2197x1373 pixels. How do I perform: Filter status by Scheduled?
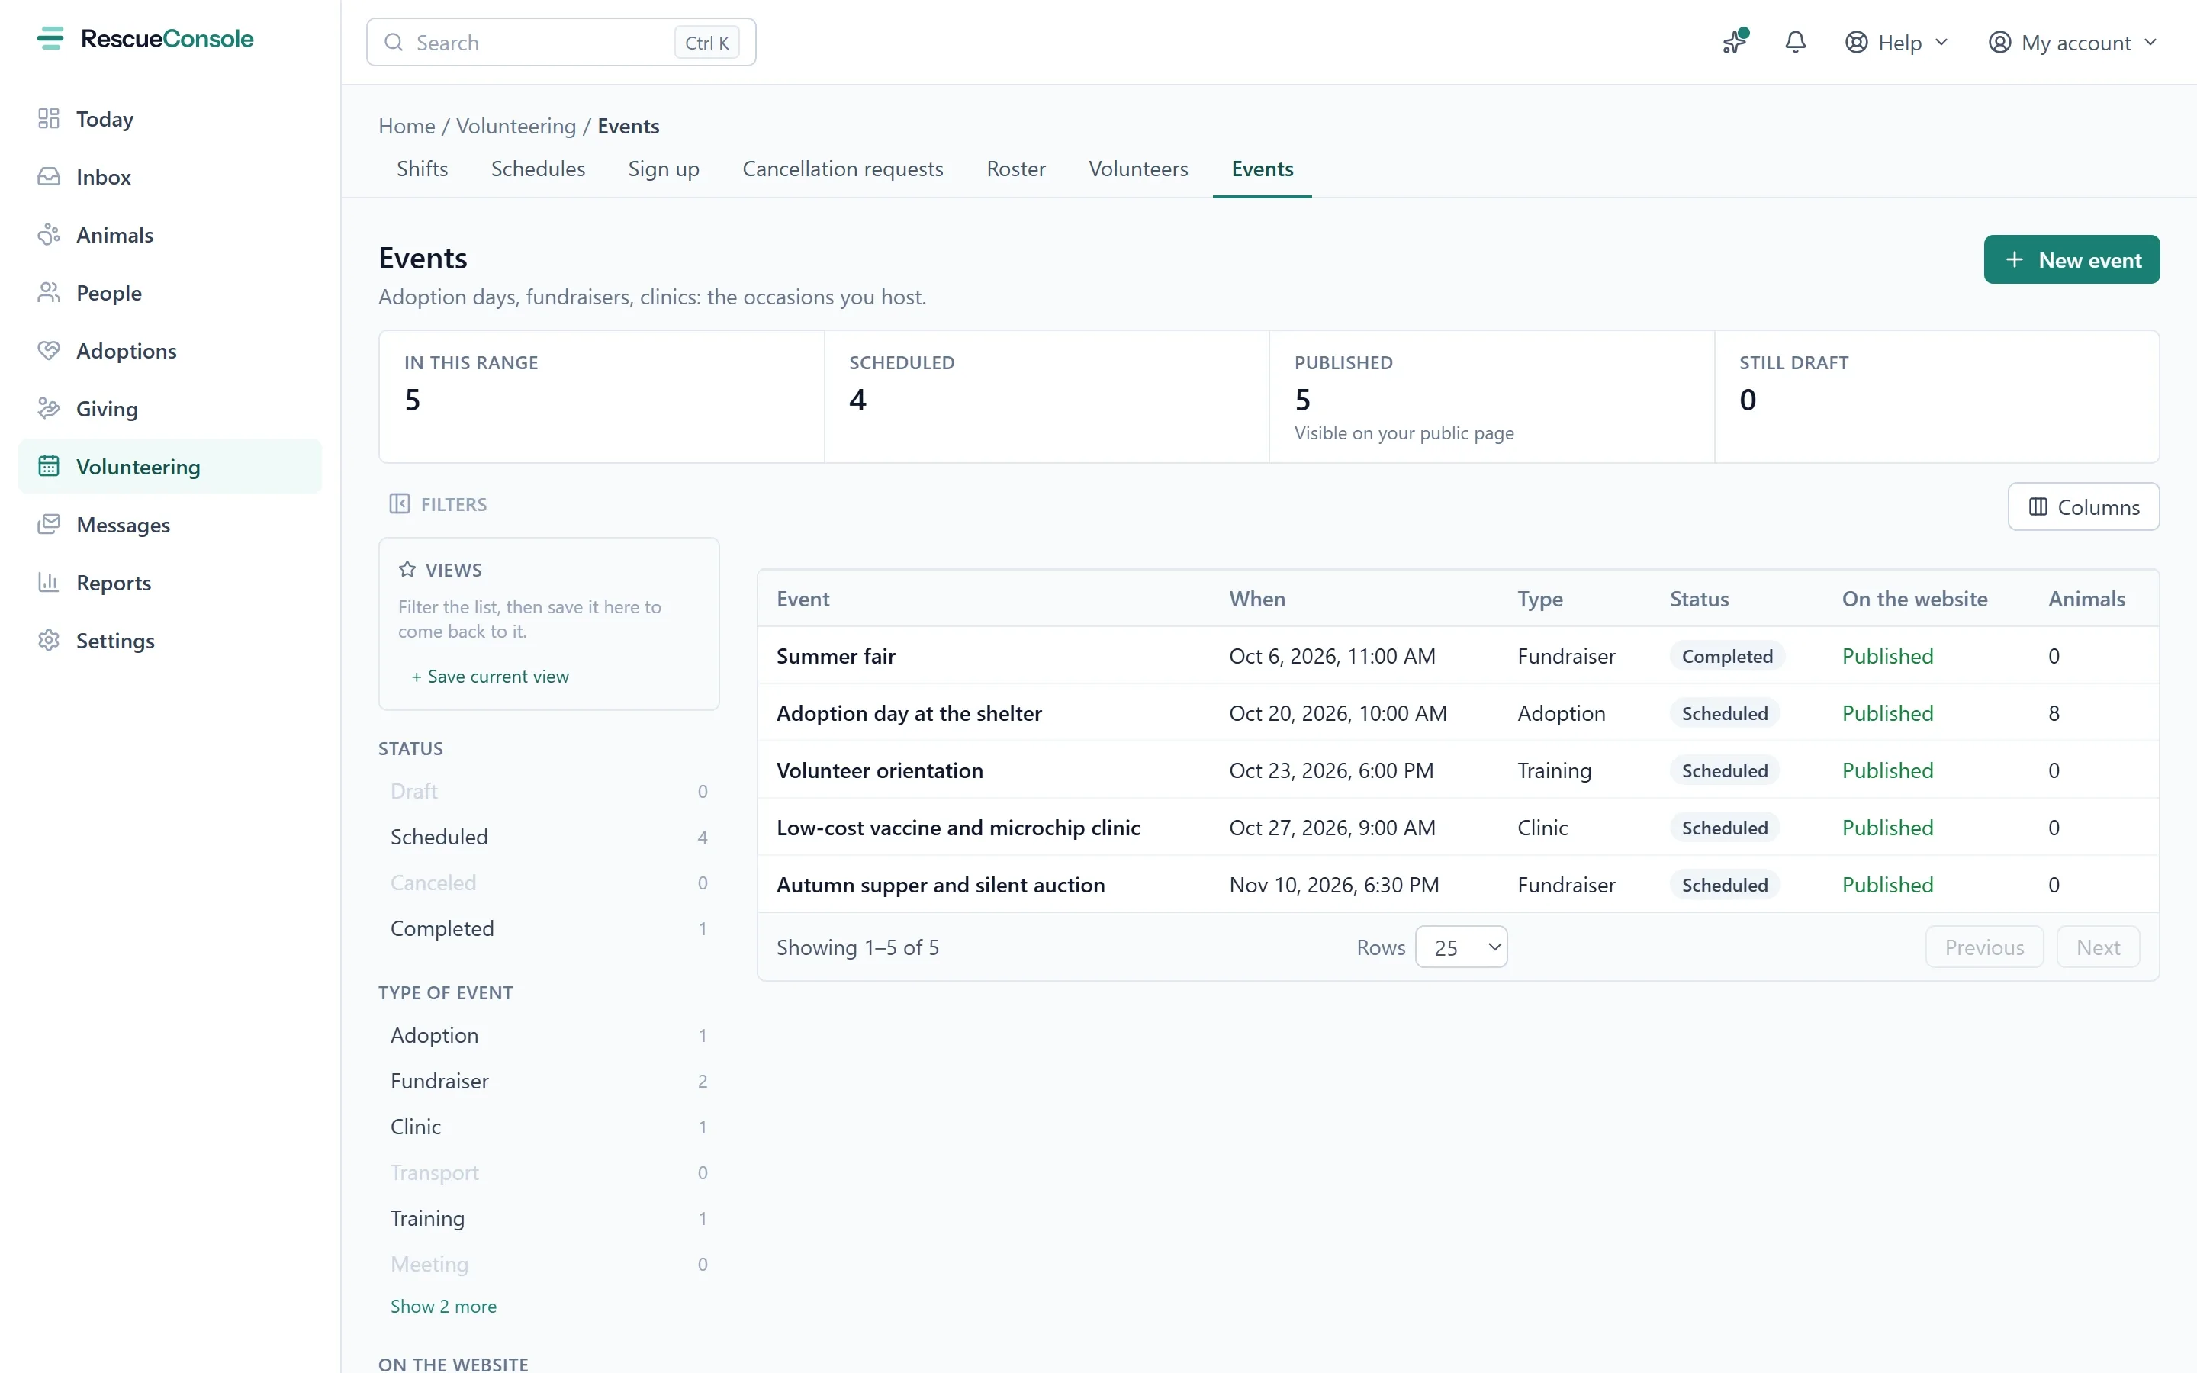548,838
